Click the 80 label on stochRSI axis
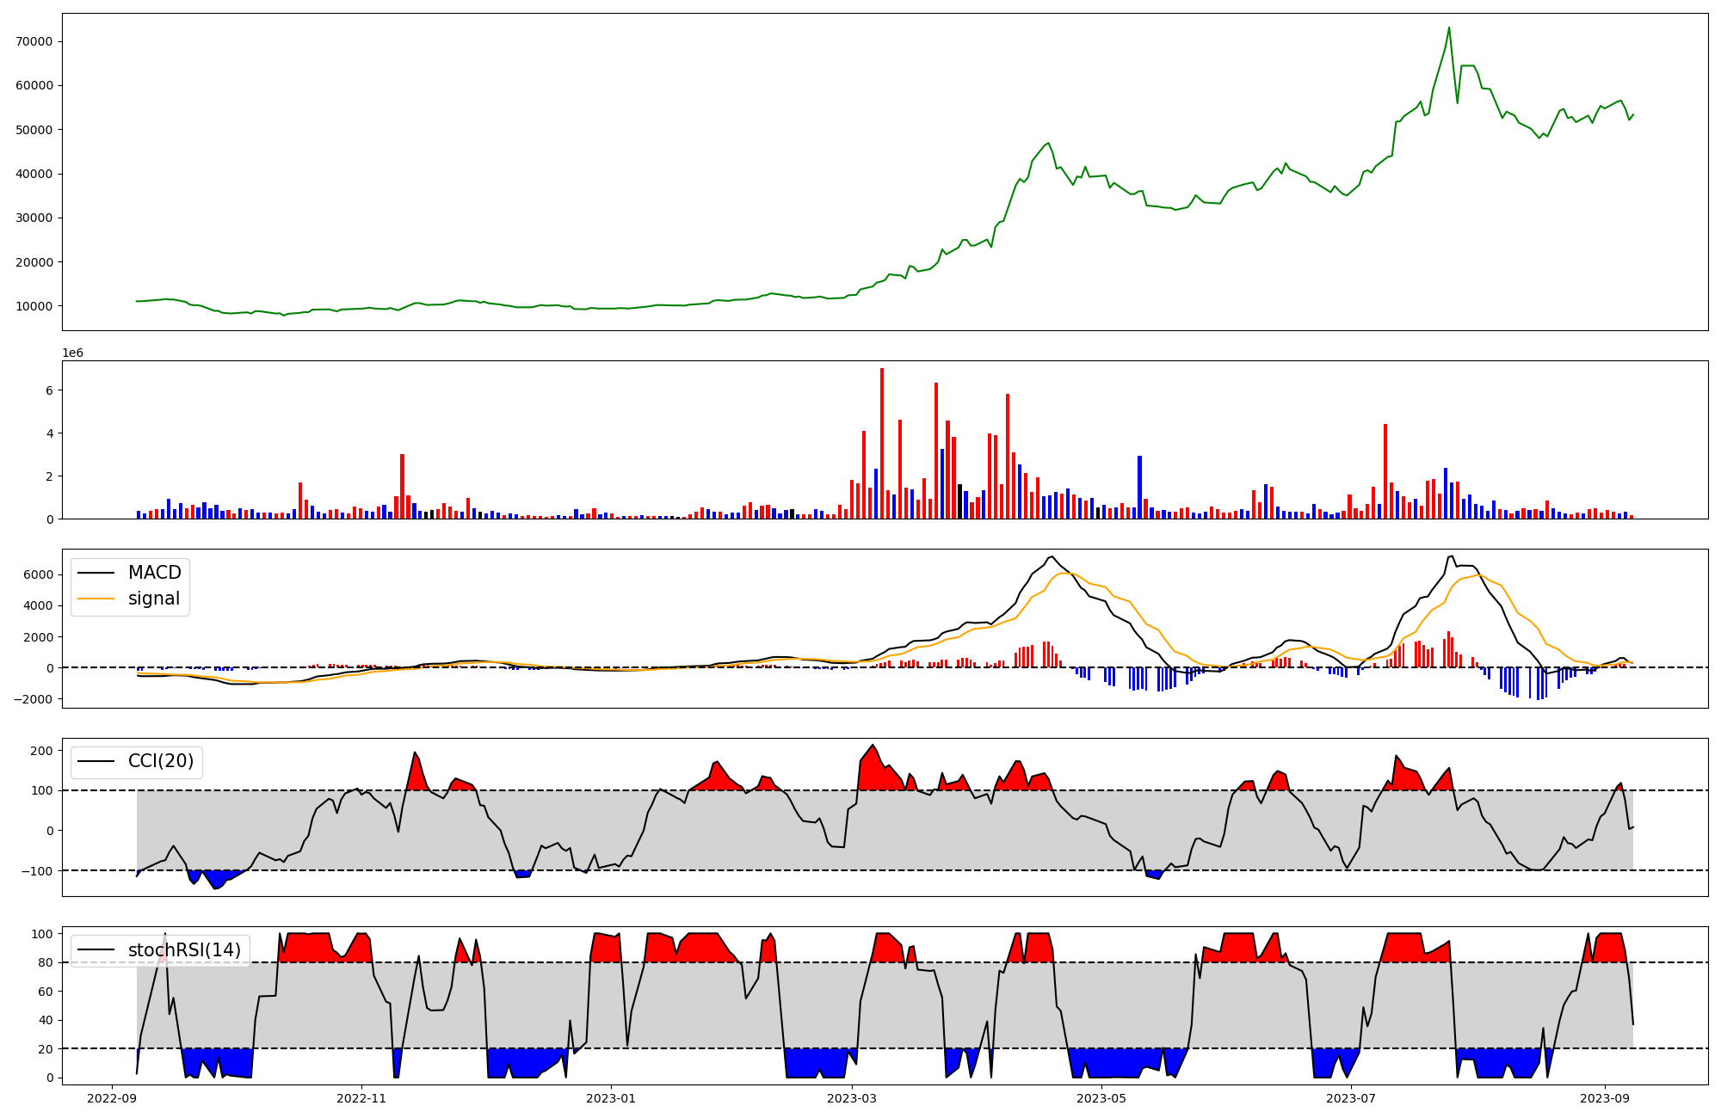 [x=46, y=963]
